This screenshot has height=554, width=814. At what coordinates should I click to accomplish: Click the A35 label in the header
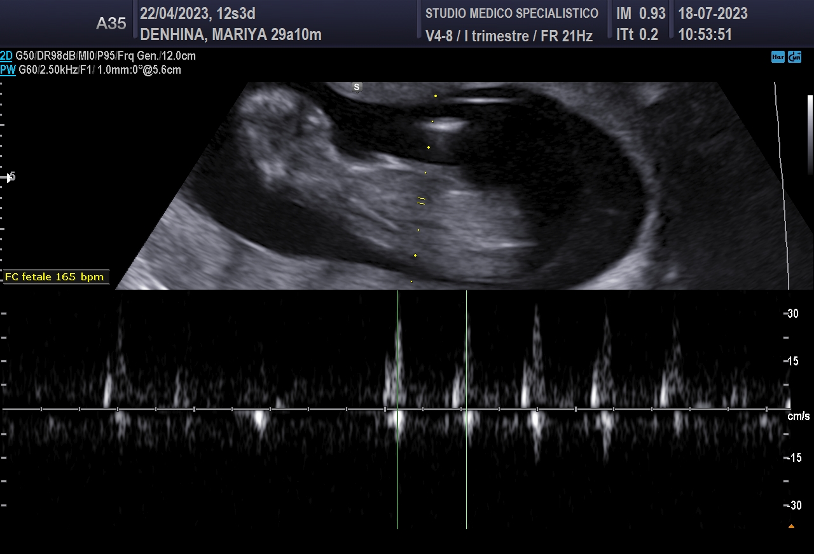point(111,24)
